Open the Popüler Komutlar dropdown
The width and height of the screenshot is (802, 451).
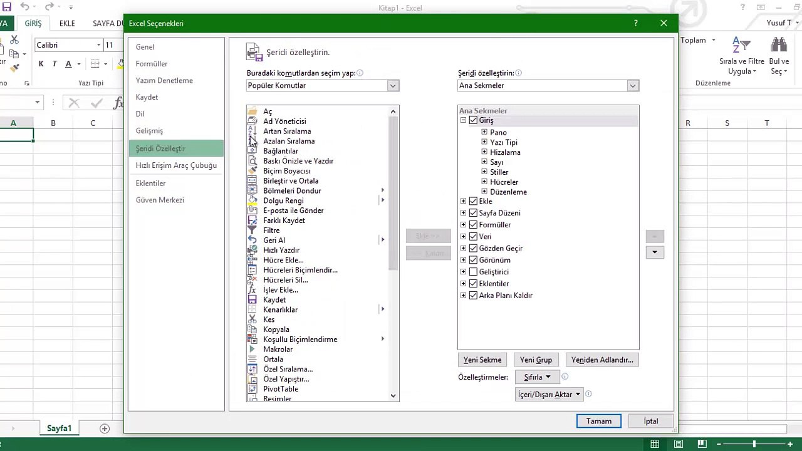pyautogui.click(x=393, y=86)
